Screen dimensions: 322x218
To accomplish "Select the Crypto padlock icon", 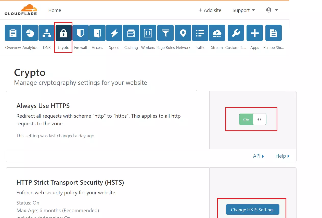I will click(63, 33).
